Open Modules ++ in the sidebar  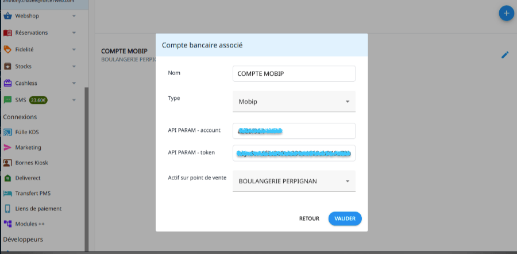click(30, 224)
